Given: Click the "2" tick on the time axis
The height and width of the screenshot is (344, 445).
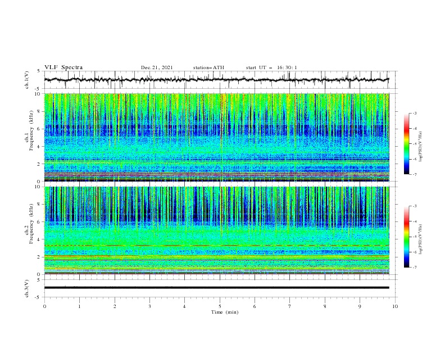Looking at the screenshot, I should pos(115,306).
